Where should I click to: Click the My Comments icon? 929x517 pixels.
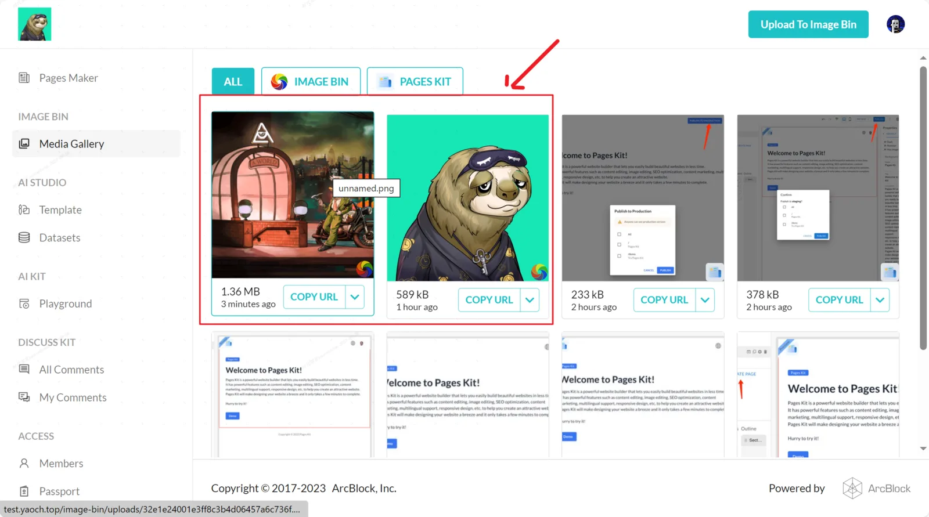[24, 397]
